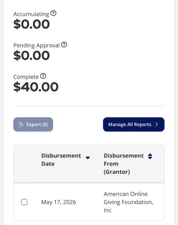The image size is (178, 225).
Task: Click the Export (0) button label
Action: [37, 124]
